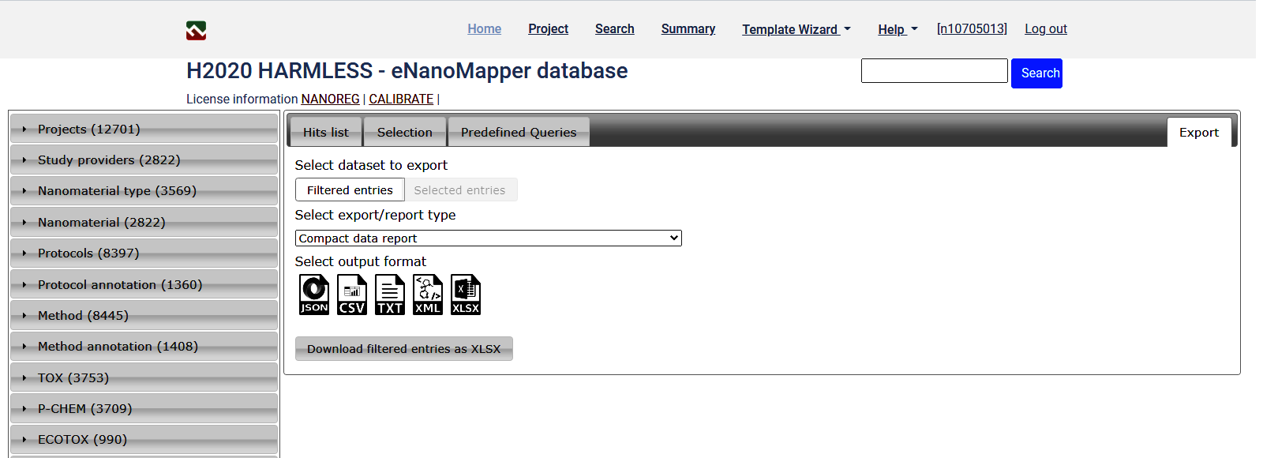Choose XML output format icon
Viewport: 1263px width, 458px height.
(428, 295)
